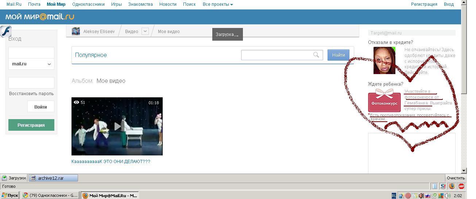Open Aleksey Eliseev profile avatar
The height and width of the screenshot is (199, 476).
point(76,31)
